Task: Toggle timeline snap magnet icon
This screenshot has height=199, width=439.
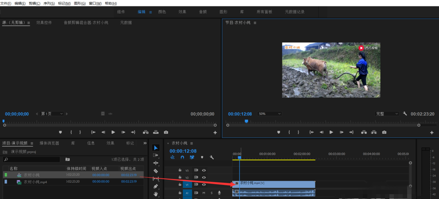Action: tap(182, 158)
